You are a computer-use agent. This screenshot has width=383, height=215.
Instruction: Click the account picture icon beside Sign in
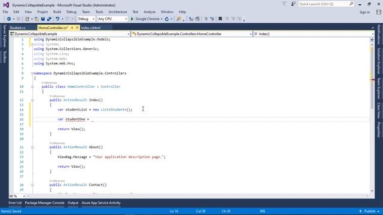tap(379, 12)
